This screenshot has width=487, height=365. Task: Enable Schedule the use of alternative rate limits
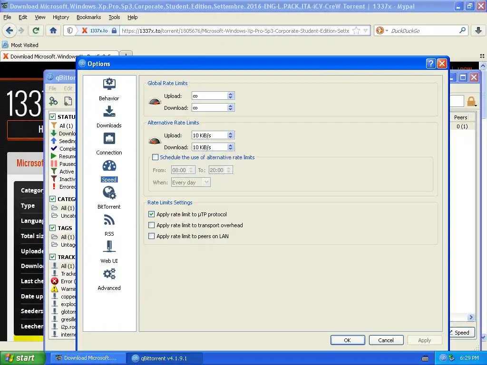click(156, 157)
